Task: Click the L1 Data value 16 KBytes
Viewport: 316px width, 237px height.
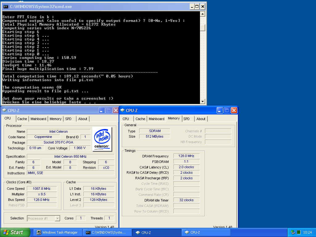Action: [x=99, y=189]
